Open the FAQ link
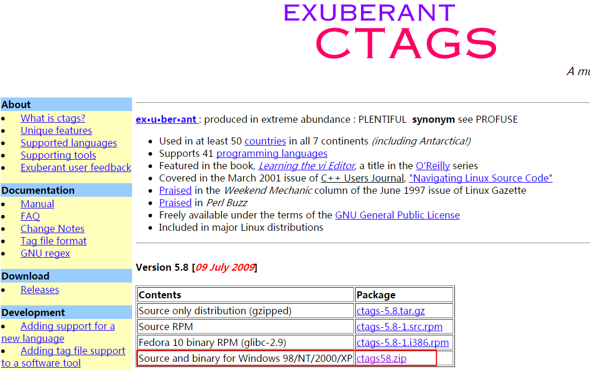 (x=30, y=217)
